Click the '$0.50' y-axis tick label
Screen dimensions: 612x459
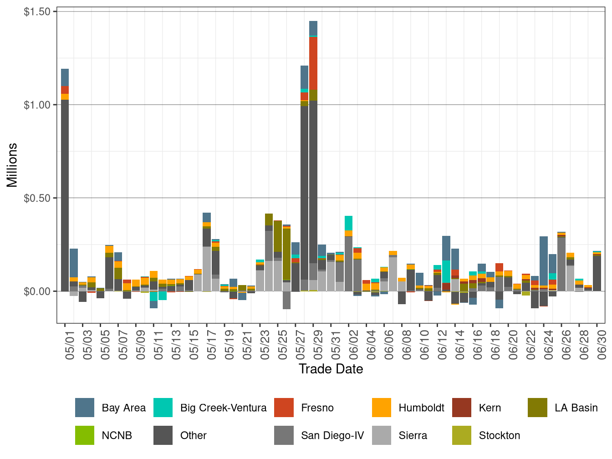(x=37, y=198)
